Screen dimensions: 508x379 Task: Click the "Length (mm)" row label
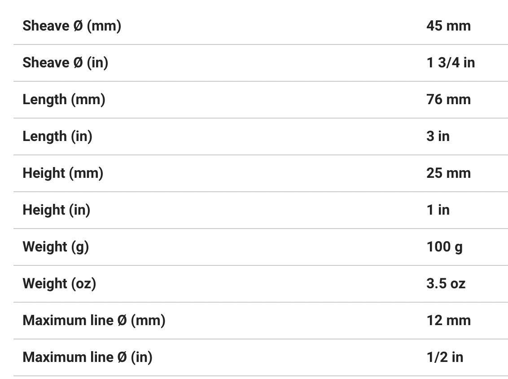(x=64, y=100)
